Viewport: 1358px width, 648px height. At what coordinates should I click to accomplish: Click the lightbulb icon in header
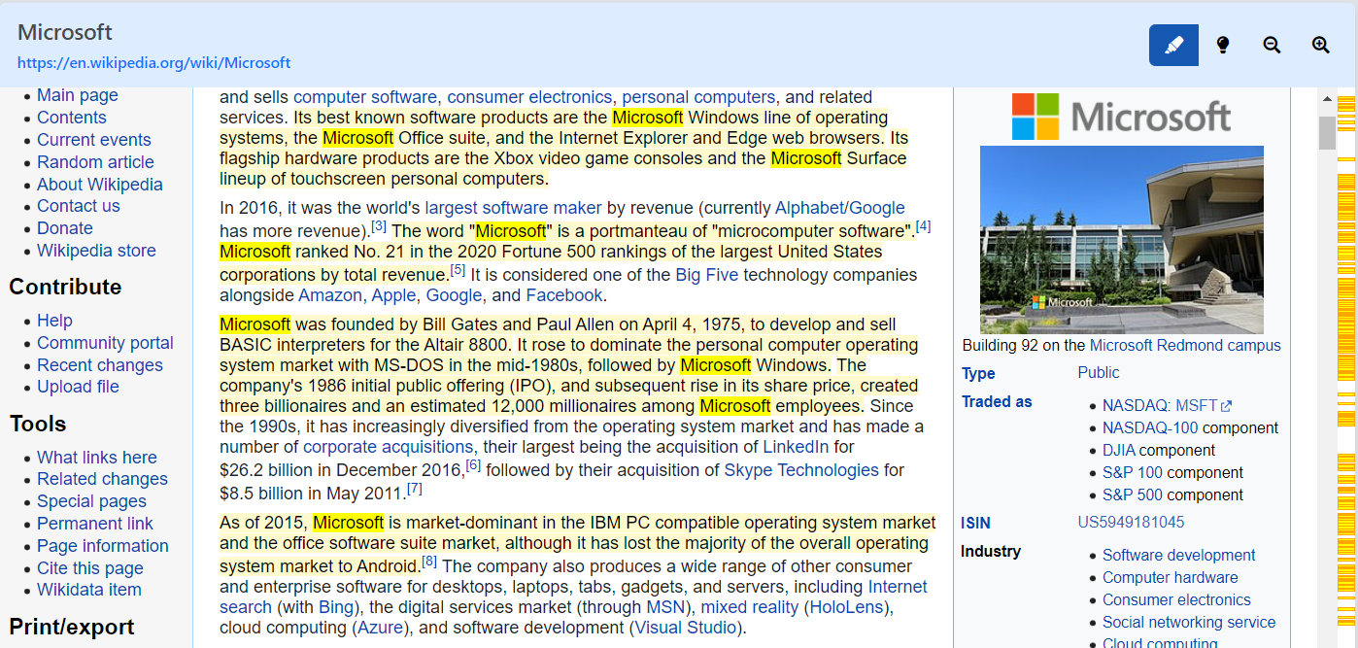point(1223,46)
